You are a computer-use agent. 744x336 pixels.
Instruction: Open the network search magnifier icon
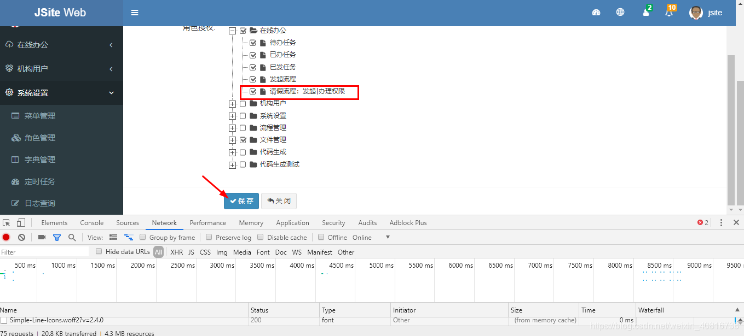[x=72, y=237]
